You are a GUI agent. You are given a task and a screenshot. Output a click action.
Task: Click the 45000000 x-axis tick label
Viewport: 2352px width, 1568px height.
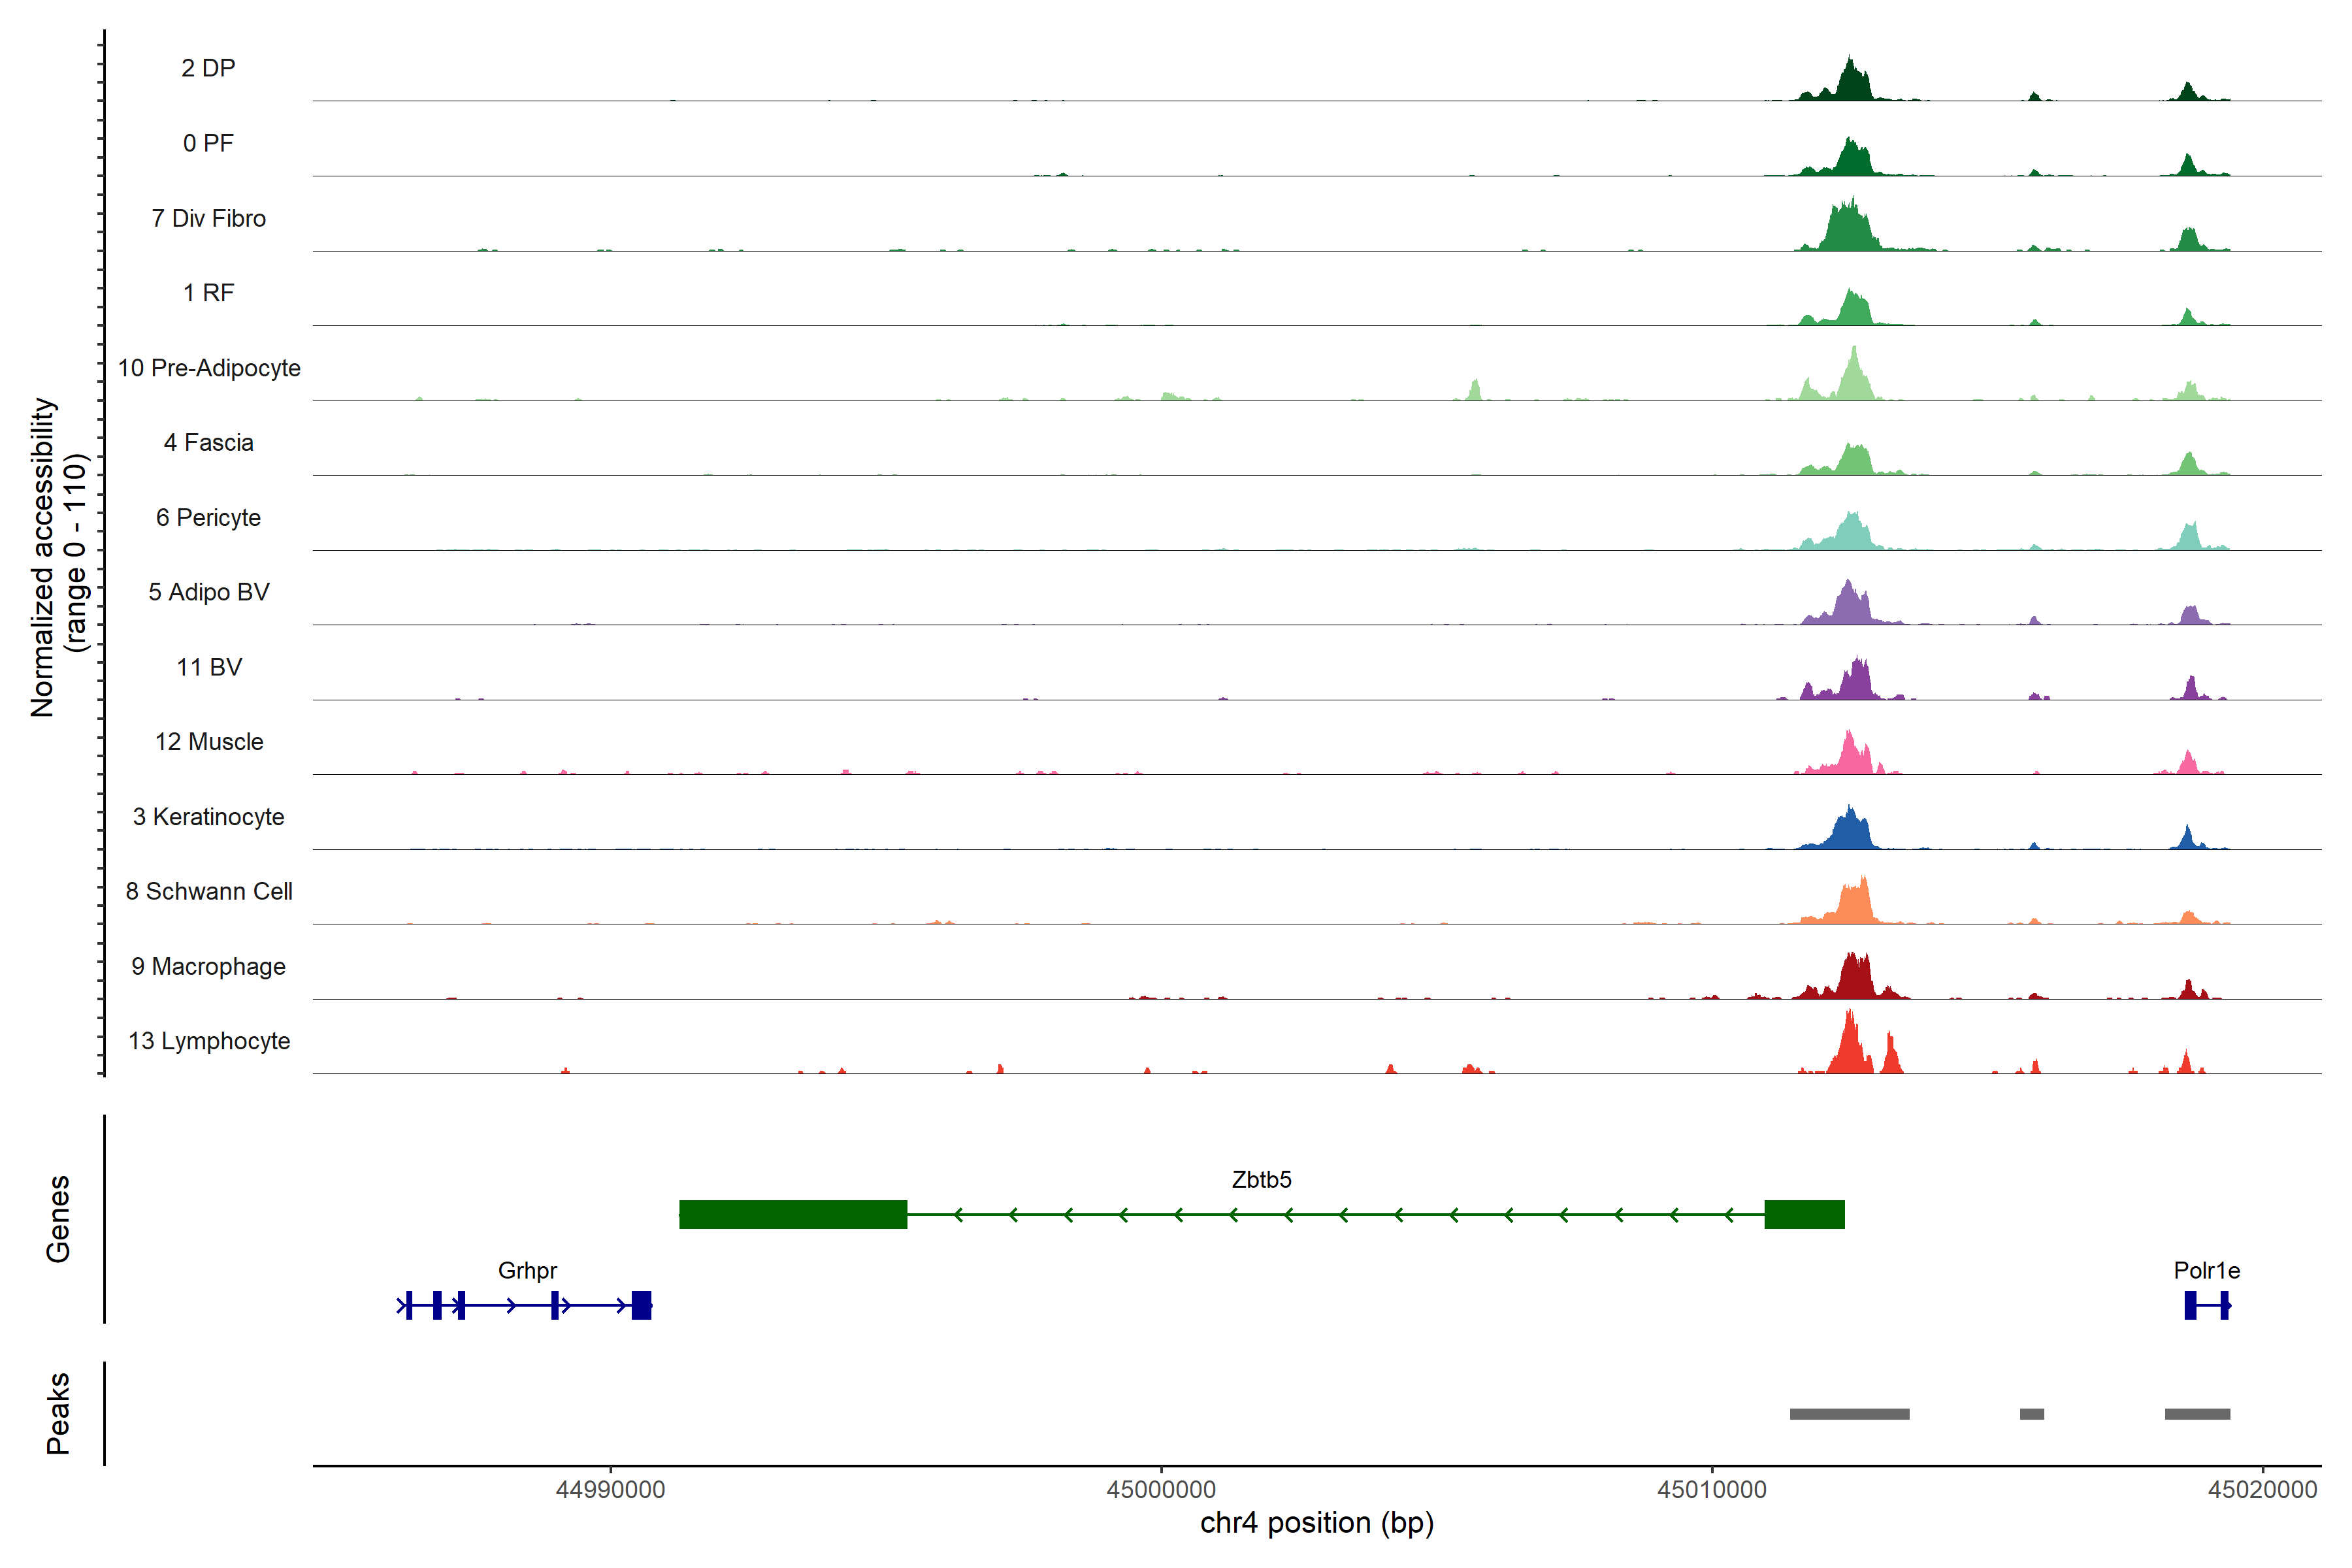coord(1161,1489)
